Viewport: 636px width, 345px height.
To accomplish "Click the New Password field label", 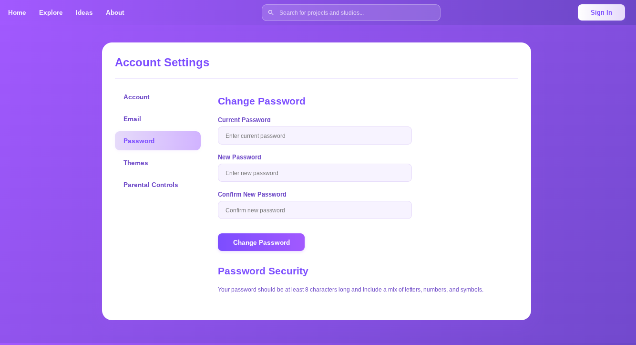I will pos(239,157).
